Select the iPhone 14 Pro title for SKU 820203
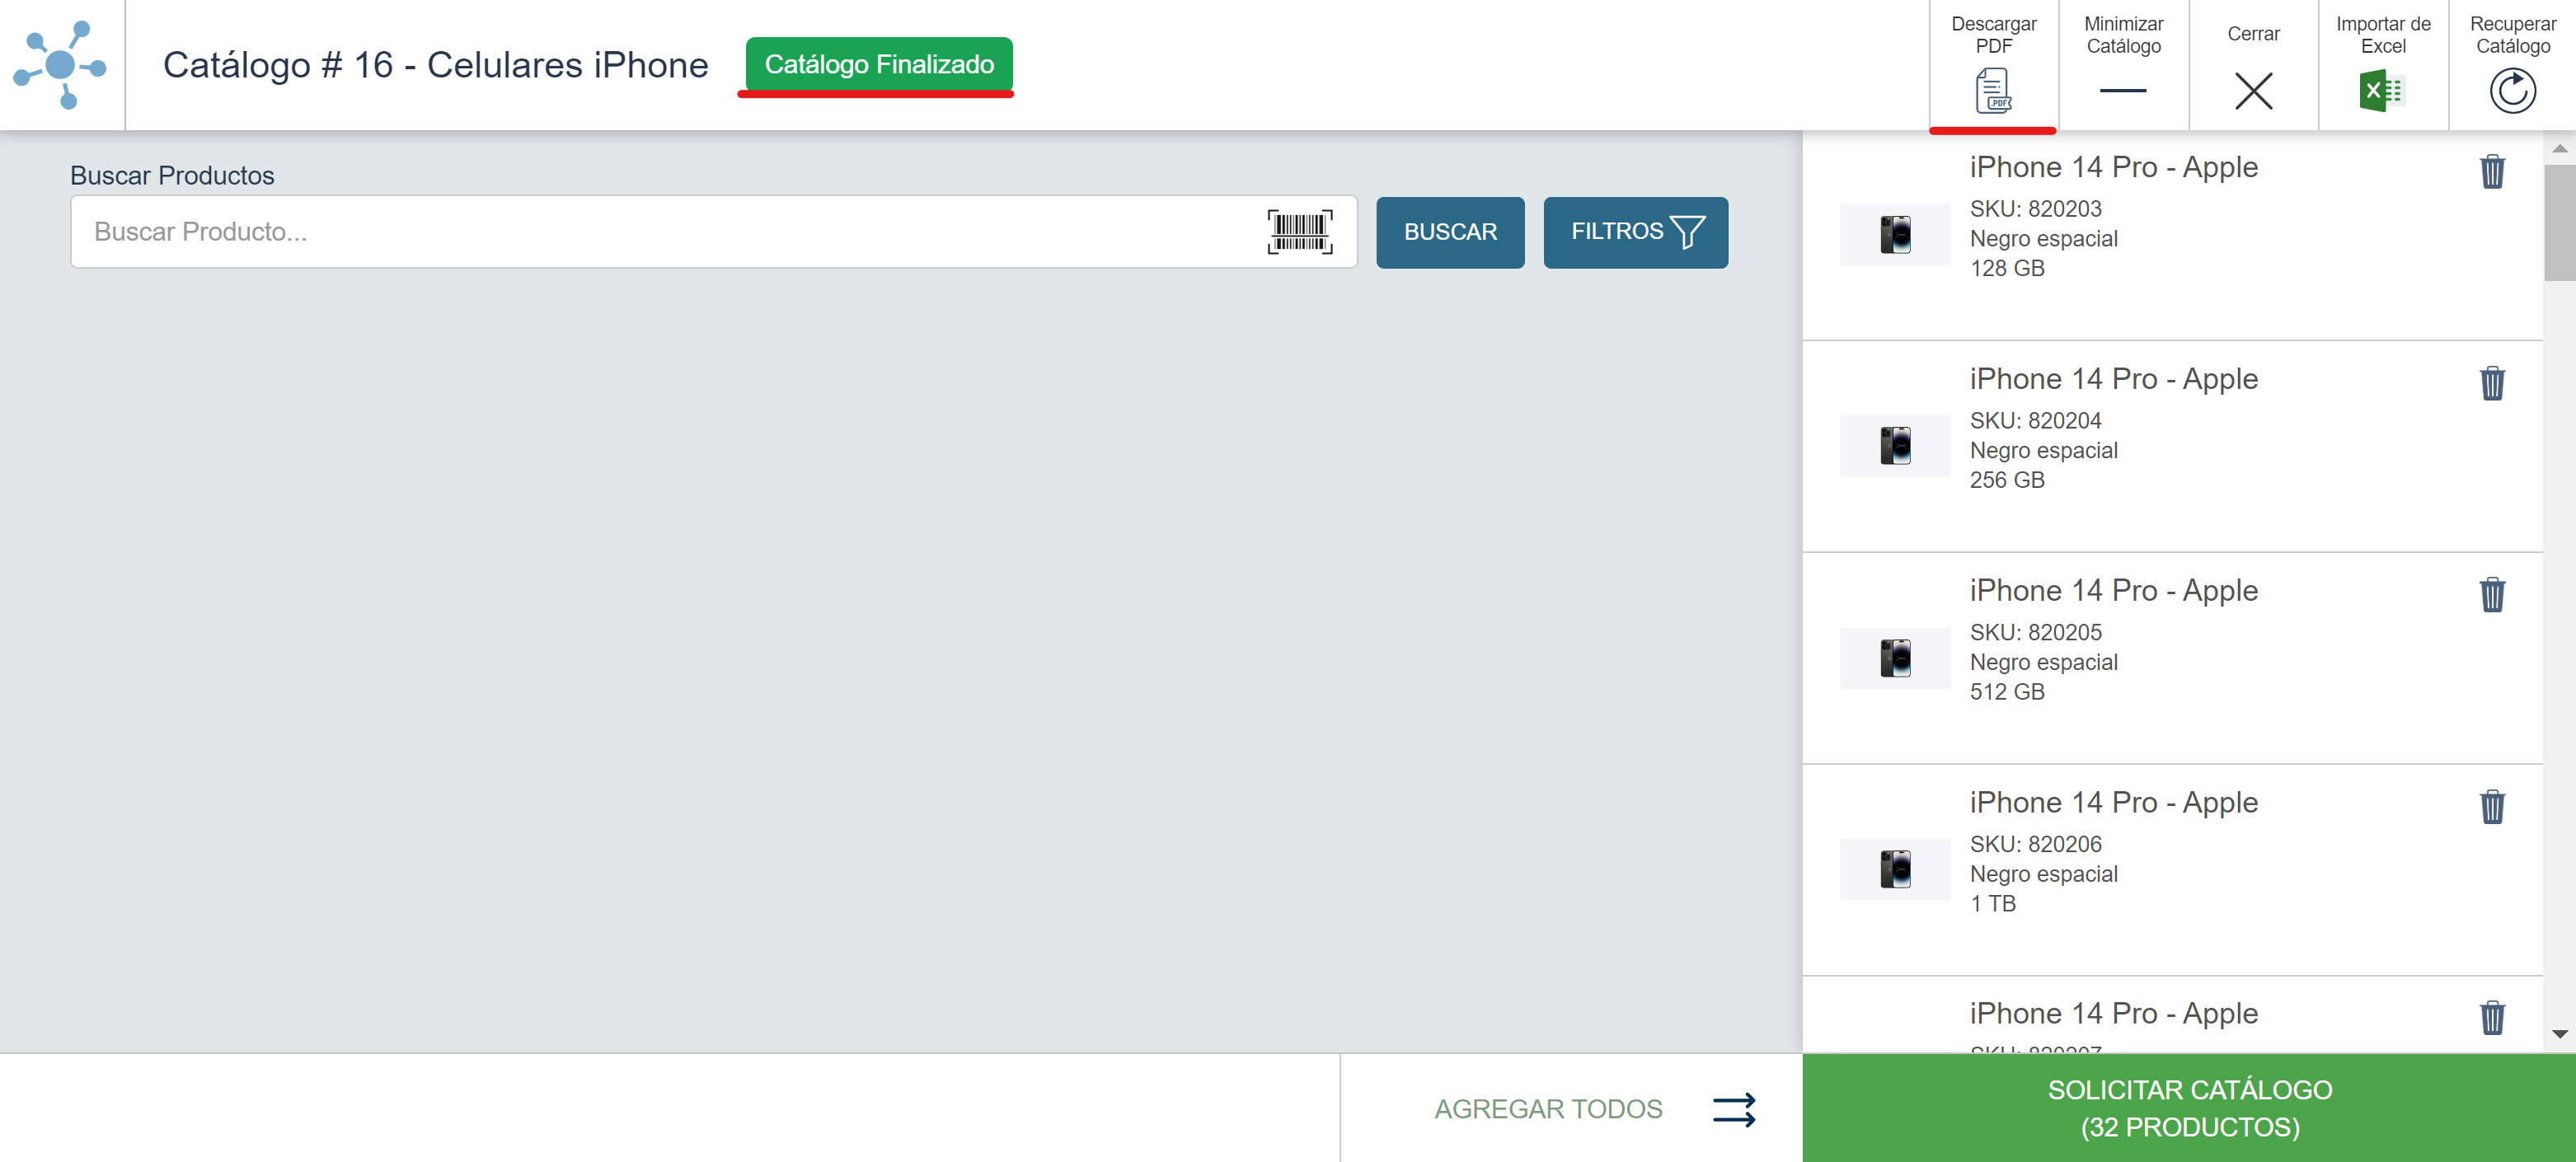The height and width of the screenshot is (1162, 2576). (2113, 167)
